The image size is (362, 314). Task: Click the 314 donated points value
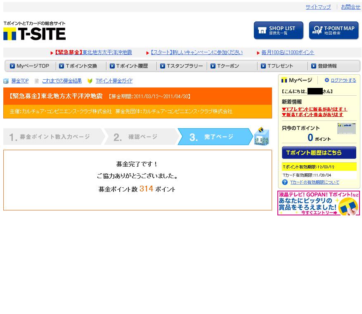click(x=147, y=189)
